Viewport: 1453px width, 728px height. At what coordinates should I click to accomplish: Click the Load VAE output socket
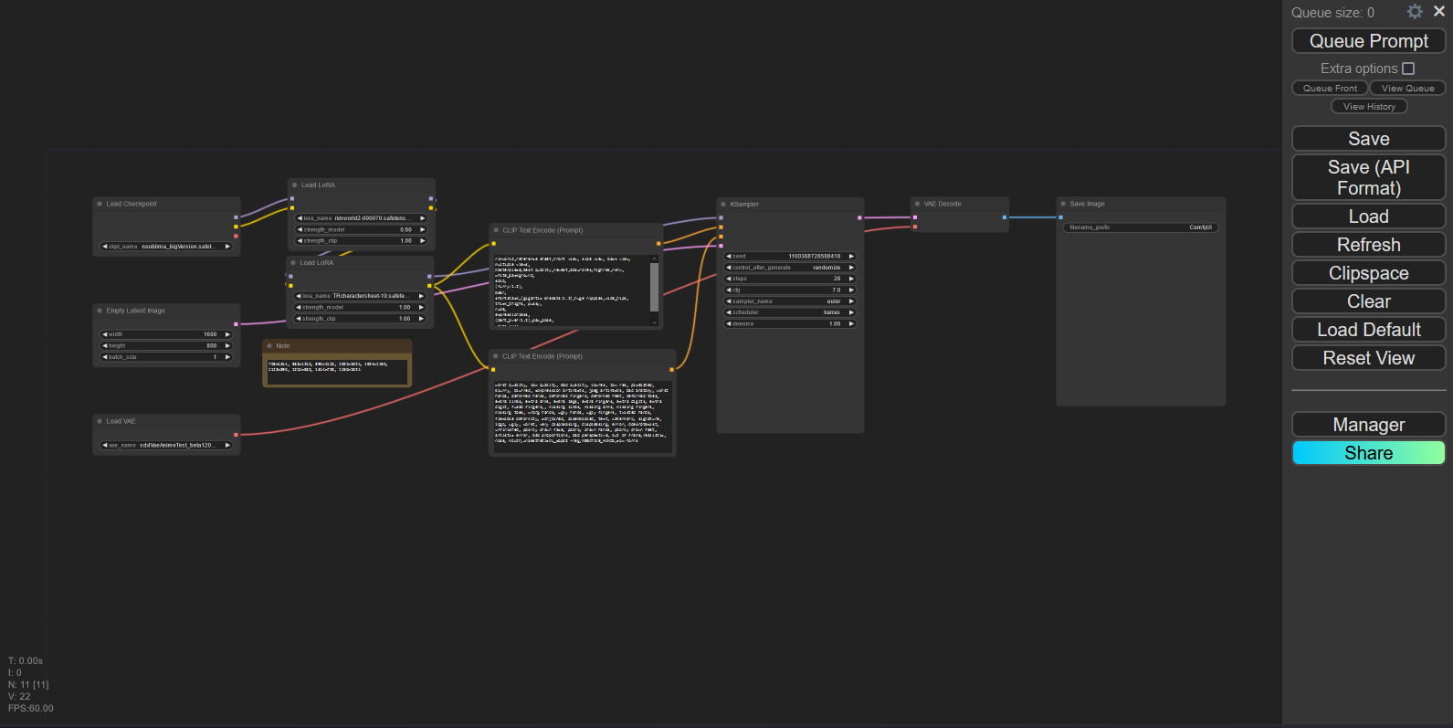236,435
